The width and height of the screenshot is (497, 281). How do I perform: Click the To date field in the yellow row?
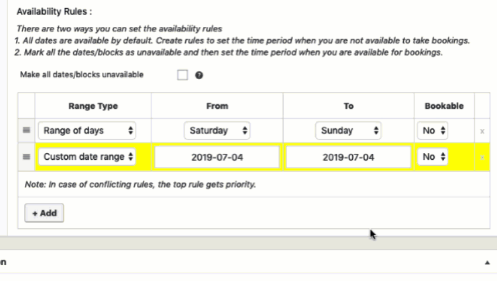(x=348, y=157)
